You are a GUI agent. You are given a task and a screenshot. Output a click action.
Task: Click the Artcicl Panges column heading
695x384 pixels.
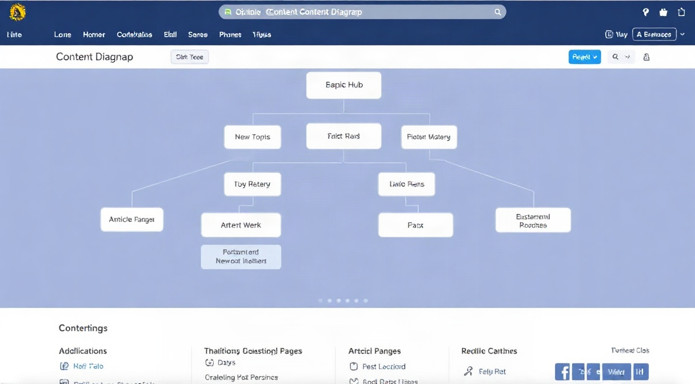[375, 351]
